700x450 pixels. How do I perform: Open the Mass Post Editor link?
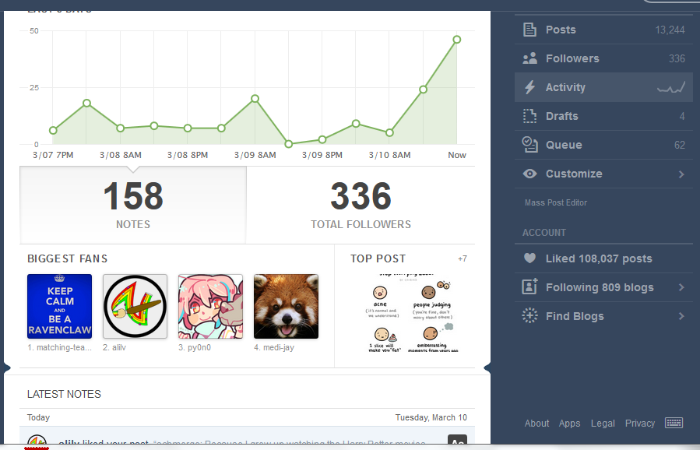[x=556, y=202]
